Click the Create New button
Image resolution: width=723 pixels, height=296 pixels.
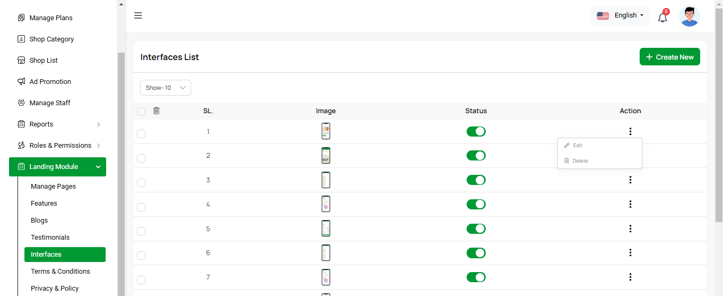click(669, 57)
